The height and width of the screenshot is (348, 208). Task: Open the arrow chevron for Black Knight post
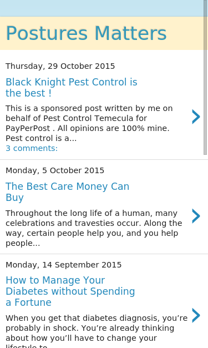pos(196,117)
